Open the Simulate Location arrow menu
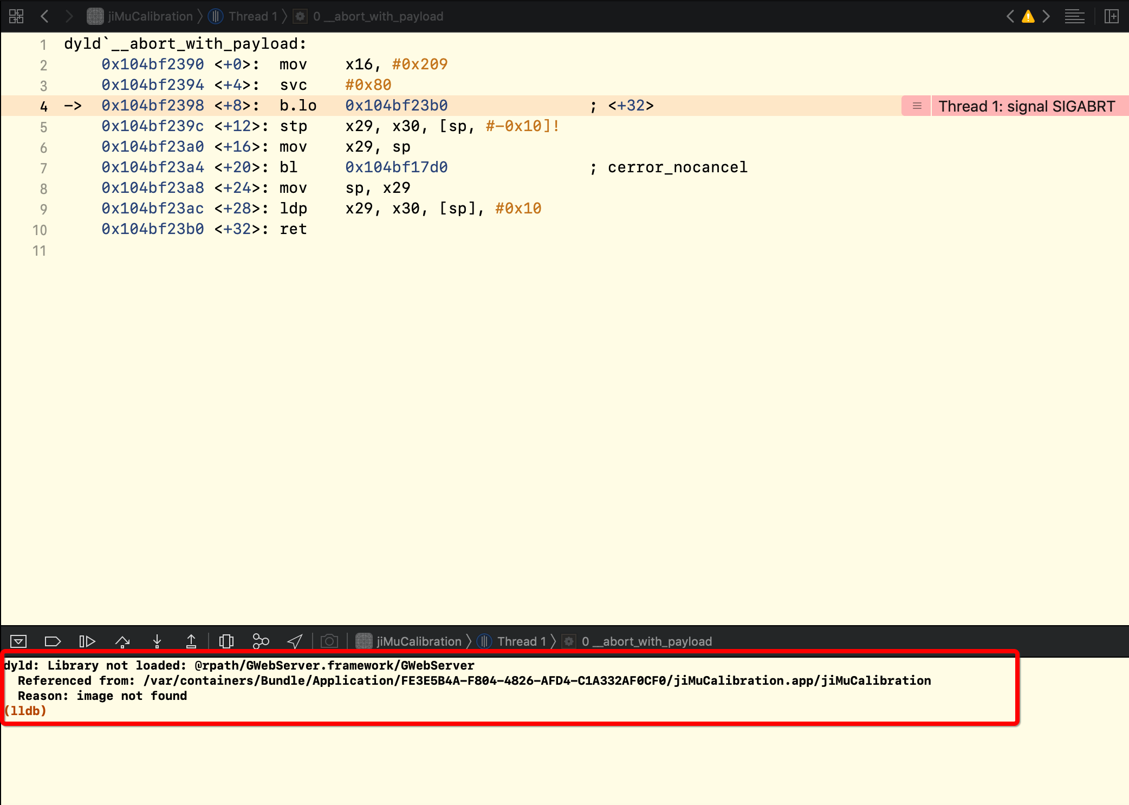The image size is (1129, 805). point(295,641)
